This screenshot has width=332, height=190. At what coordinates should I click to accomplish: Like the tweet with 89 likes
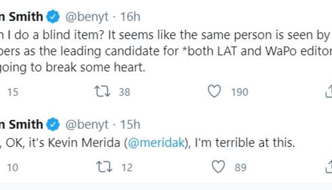click(x=218, y=167)
